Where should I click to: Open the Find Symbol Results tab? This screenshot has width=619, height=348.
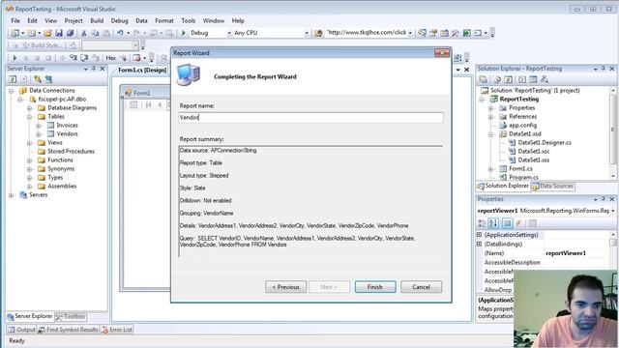69,330
